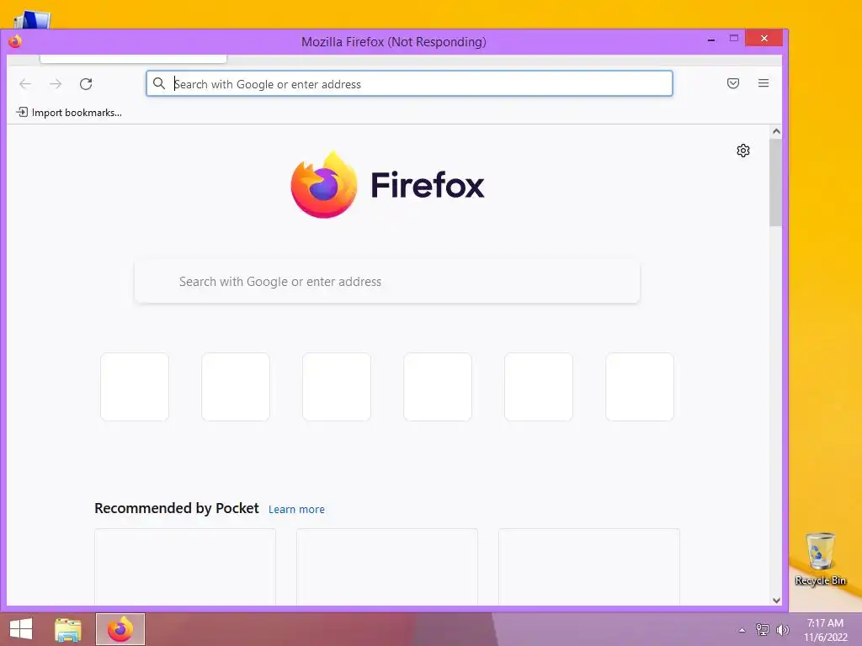Select the fourth empty shortcut tile
This screenshot has width=862, height=646.
pos(438,387)
